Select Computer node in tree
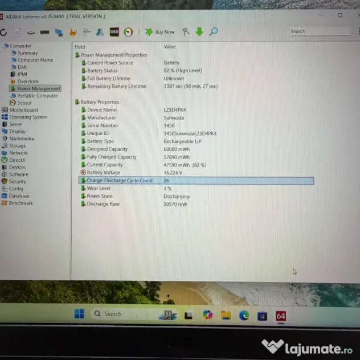Screen dimensions: 360x360 coord(18,46)
